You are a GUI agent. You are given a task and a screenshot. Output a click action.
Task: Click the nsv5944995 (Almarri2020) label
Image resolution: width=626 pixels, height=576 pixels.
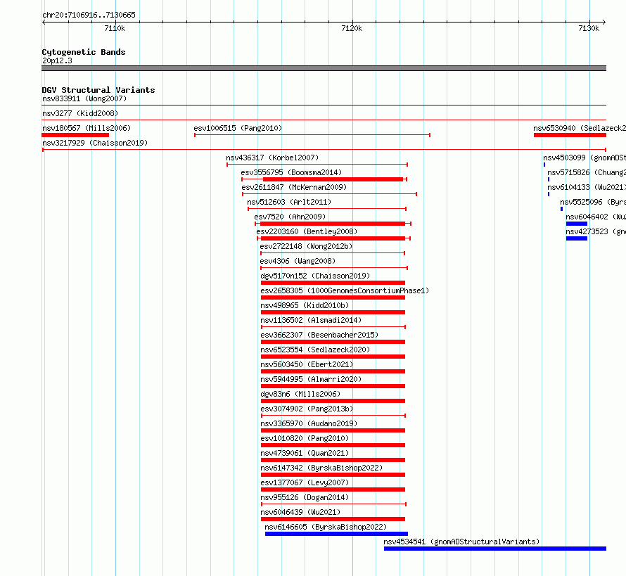[311, 379]
